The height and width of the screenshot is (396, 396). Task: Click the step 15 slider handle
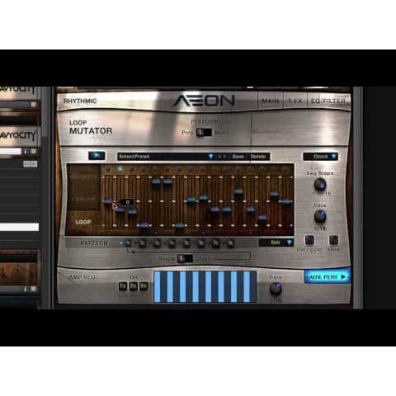274,194
